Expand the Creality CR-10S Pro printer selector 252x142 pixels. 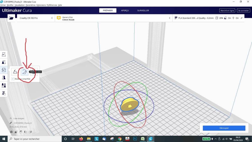tap(36, 18)
